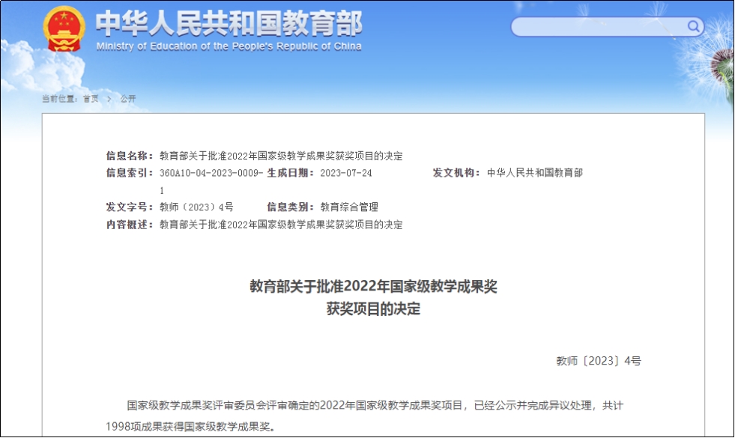Image resolution: width=735 pixels, height=438 pixels.
Task: Click the 当前位置 label
Action: 59,98
